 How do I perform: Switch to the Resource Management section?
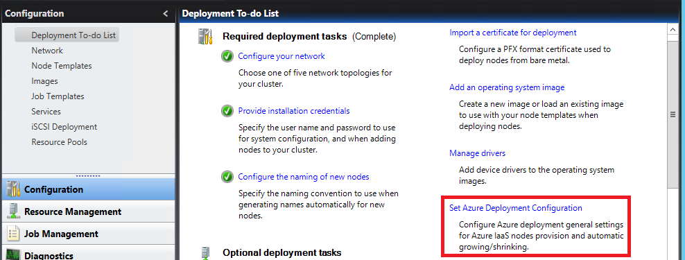click(88, 211)
